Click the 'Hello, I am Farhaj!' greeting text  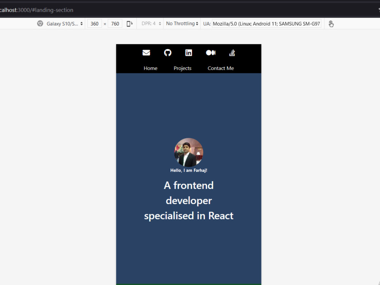coord(188,170)
